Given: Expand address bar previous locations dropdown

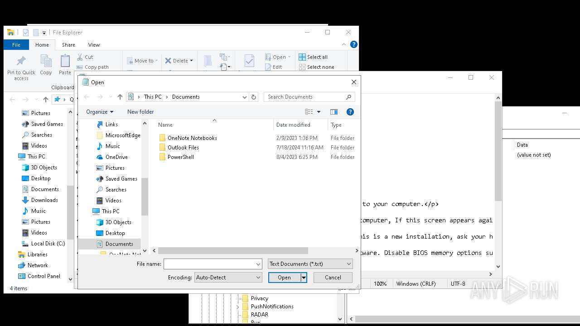Looking at the screenshot, I should click(x=245, y=97).
